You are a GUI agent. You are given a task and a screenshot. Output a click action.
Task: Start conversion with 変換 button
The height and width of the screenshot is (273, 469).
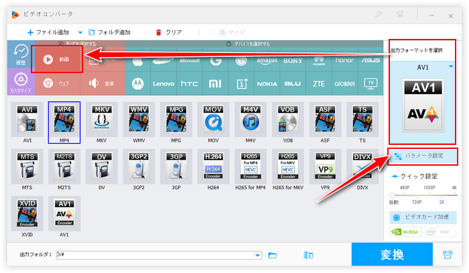pyautogui.click(x=392, y=254)
